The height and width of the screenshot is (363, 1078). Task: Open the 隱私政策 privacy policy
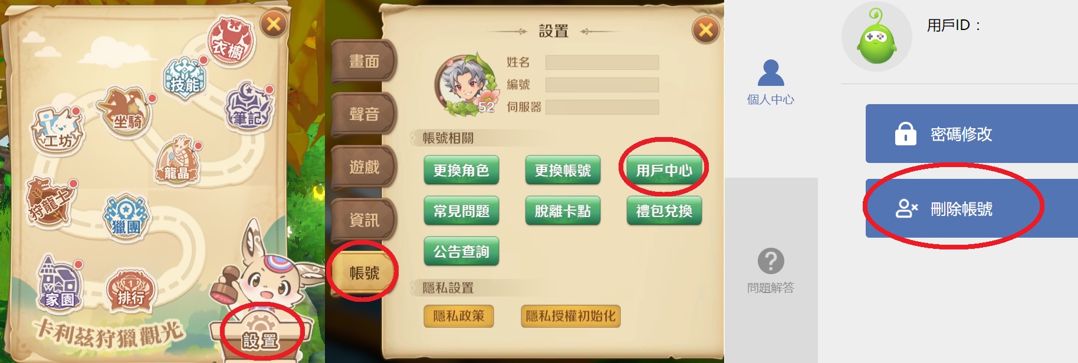click(x=459, y=316)
